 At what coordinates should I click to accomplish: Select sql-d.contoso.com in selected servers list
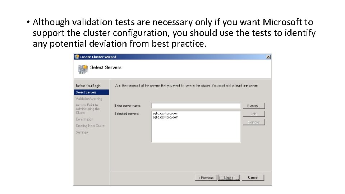[x=165, y=117]
